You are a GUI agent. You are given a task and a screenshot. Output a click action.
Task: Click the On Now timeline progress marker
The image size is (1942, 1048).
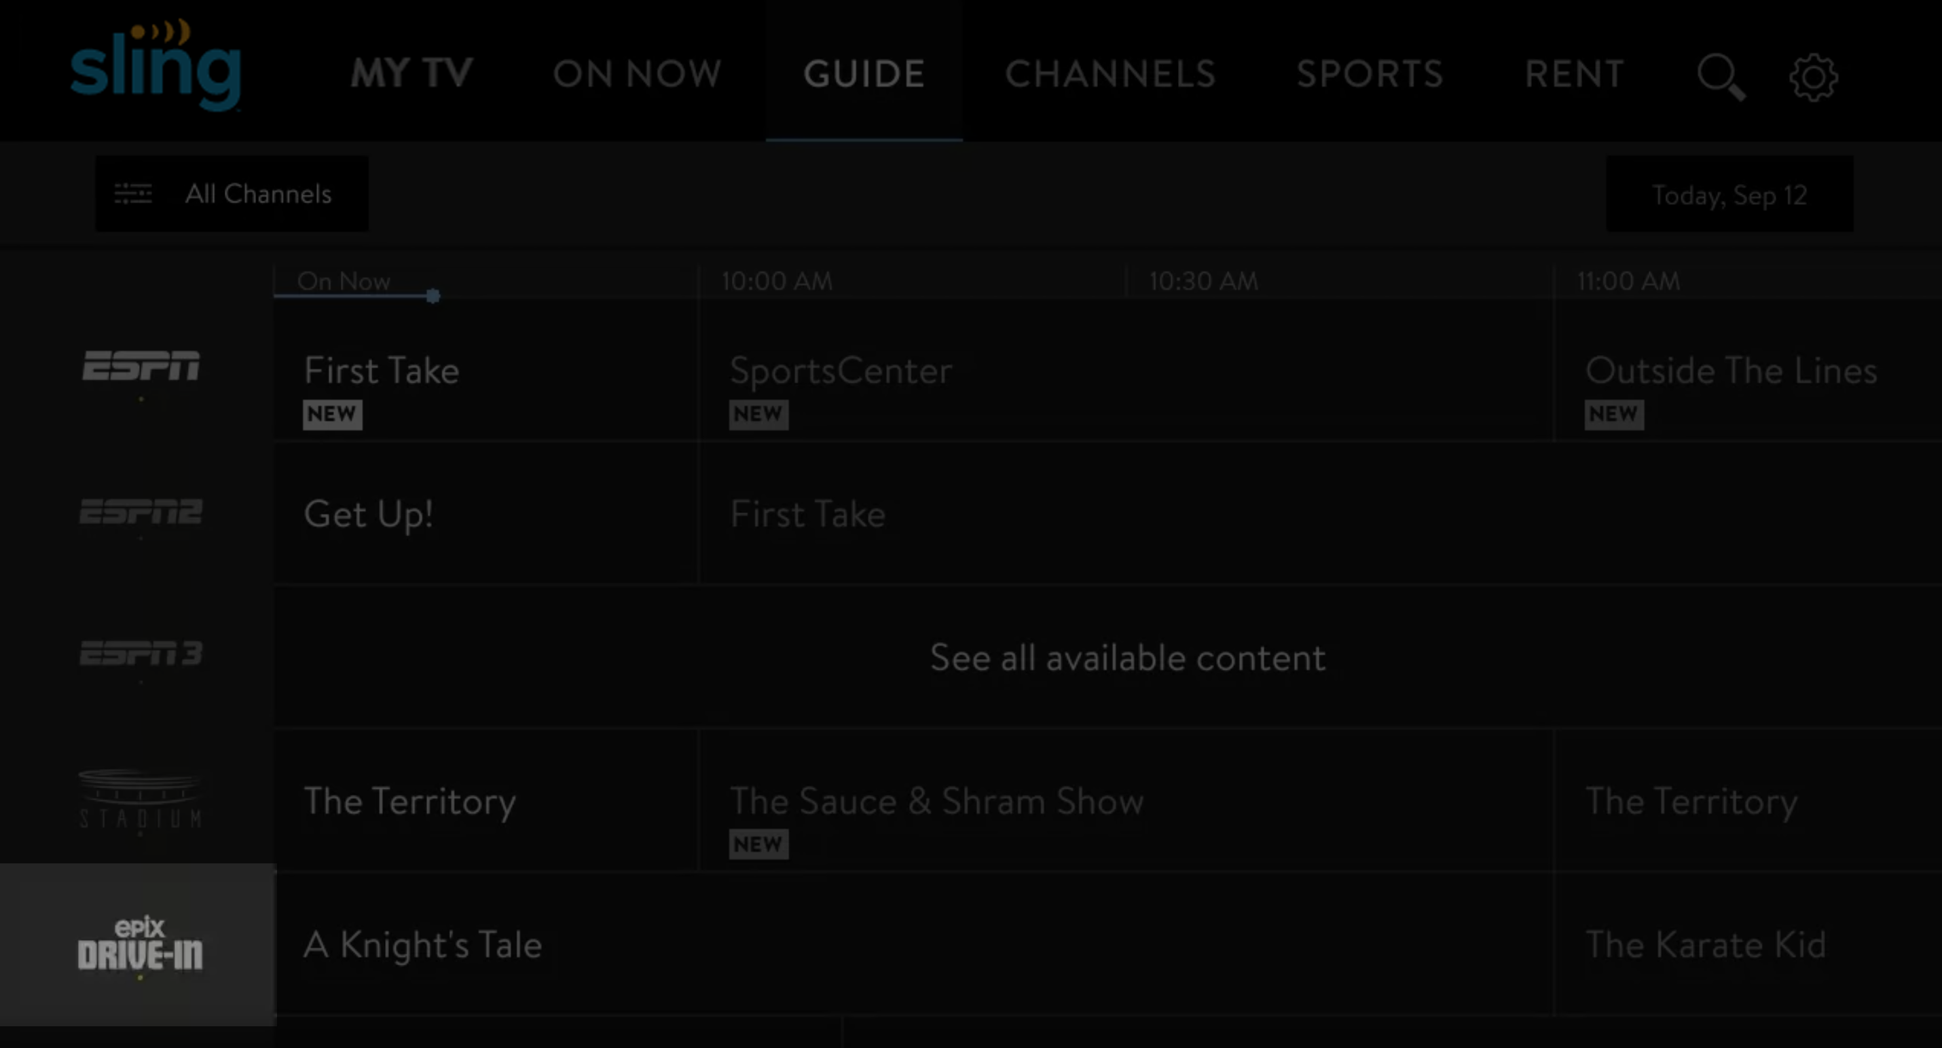coord(433,296)
